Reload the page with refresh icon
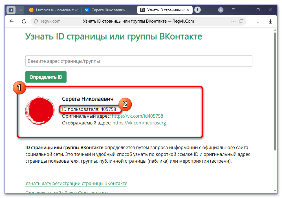 point(24,21)
